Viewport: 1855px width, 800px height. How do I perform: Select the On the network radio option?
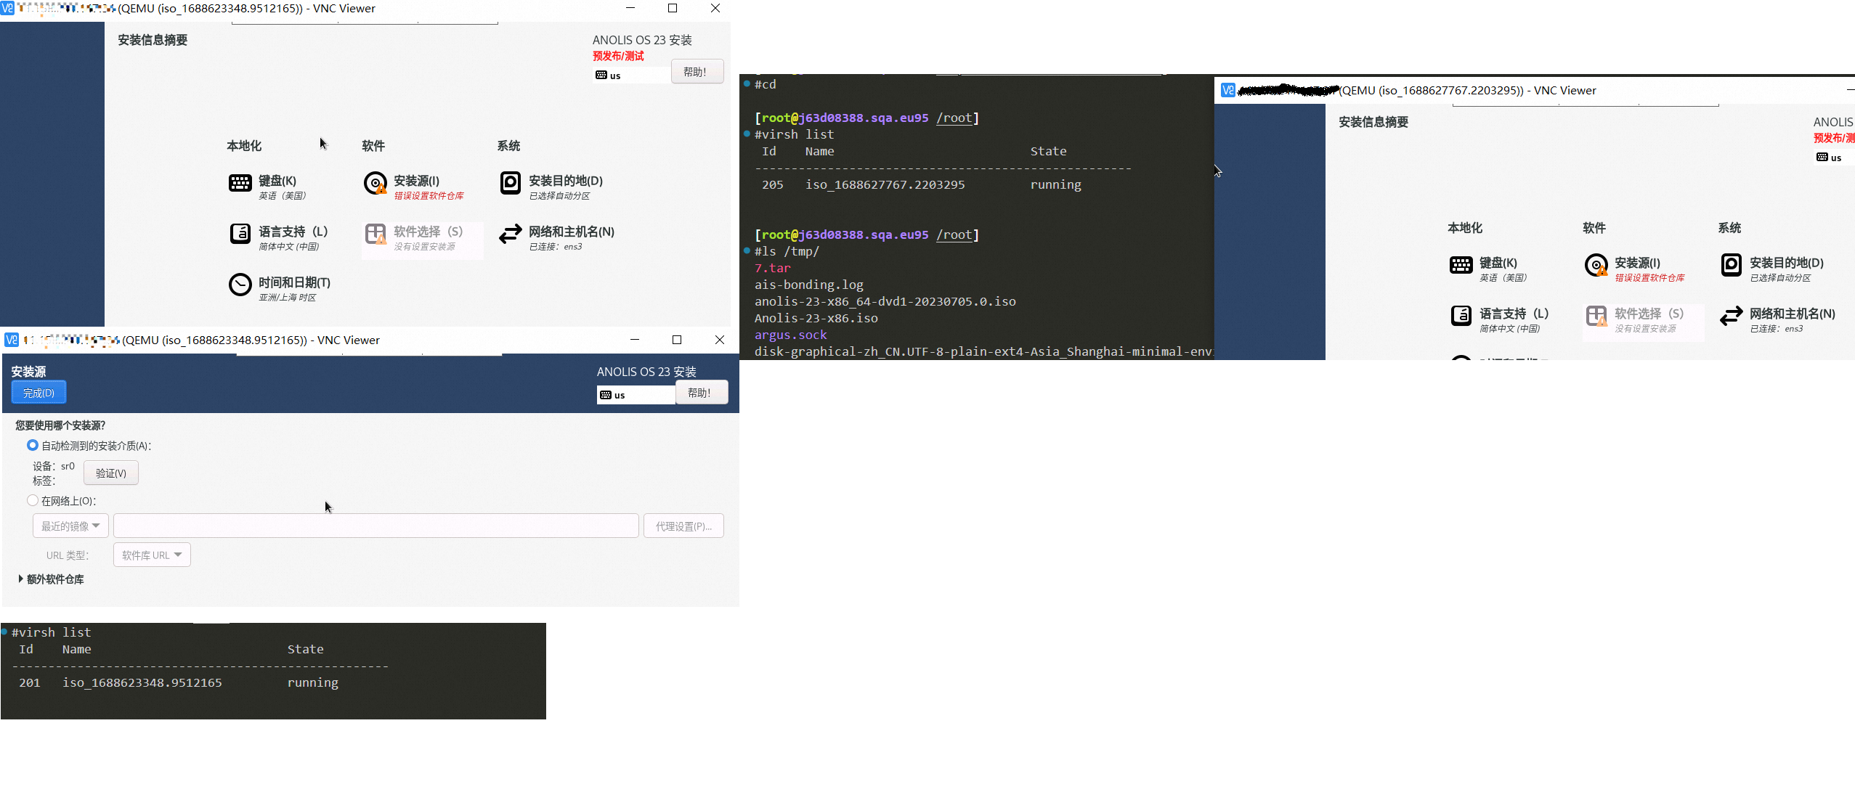33,500
